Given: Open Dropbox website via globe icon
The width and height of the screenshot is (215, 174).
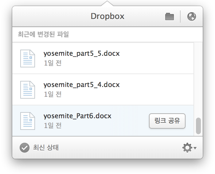Looking at the screenshot, I should [x=192, y=17].
